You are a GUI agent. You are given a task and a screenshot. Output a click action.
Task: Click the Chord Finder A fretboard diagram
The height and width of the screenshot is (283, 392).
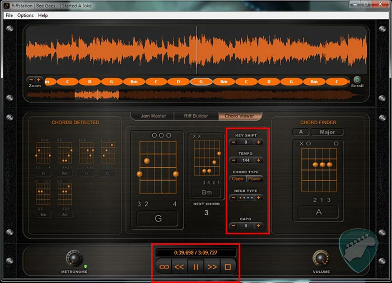click(x=319, y=170)
